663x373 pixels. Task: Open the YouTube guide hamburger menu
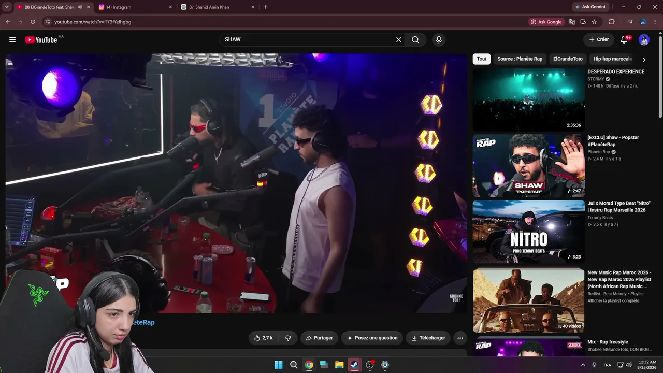coord(12,40)
